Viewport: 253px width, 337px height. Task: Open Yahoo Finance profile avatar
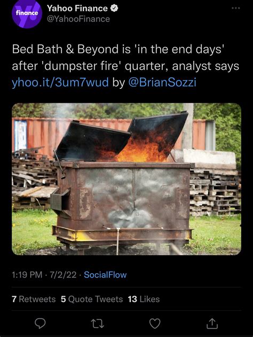(x=27, y=13)
